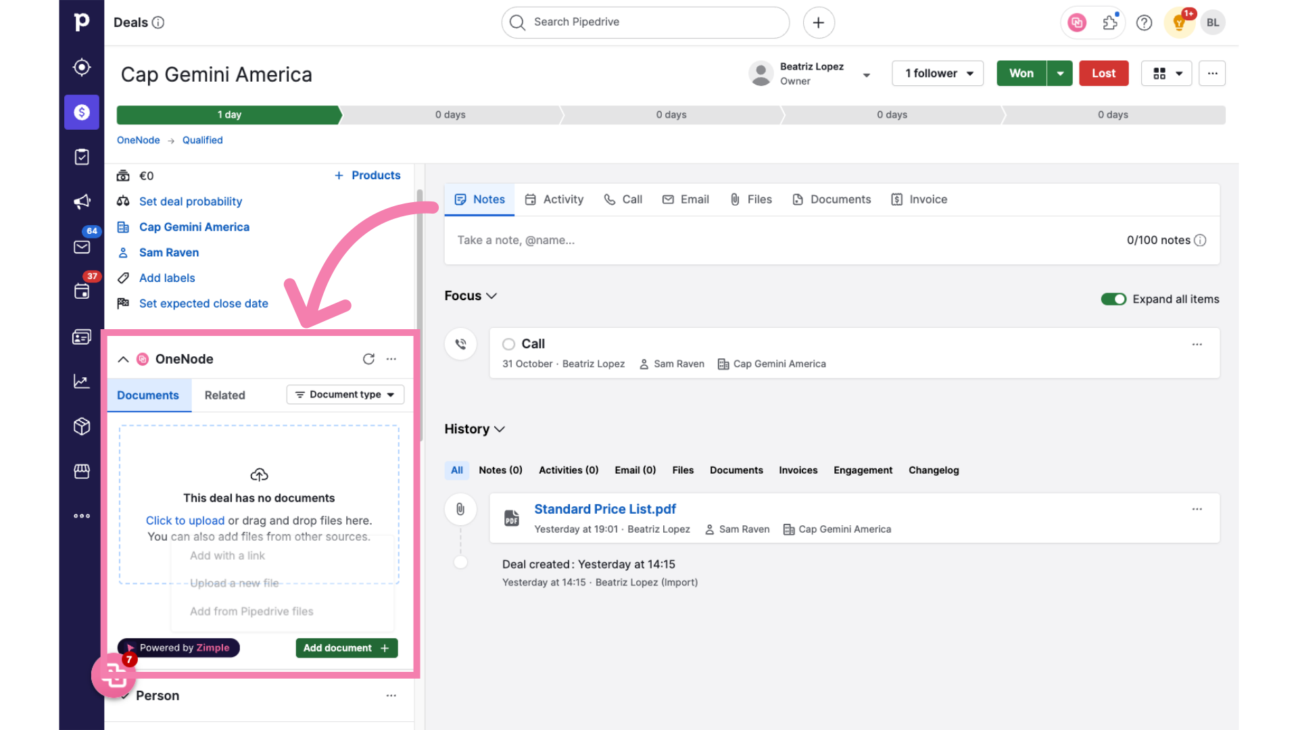Screen dimensions: 1298x730
Task: Switch to the Email tab
Action: click(x=686, y=199)
